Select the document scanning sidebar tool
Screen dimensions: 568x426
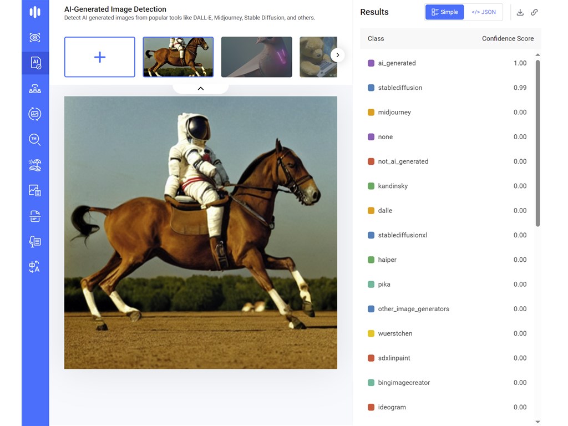[x=34, y=216]
